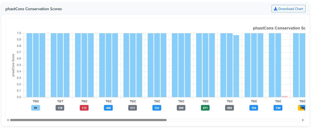
Task: Select the green position badge 671
Action: click(x=205, y=108)
